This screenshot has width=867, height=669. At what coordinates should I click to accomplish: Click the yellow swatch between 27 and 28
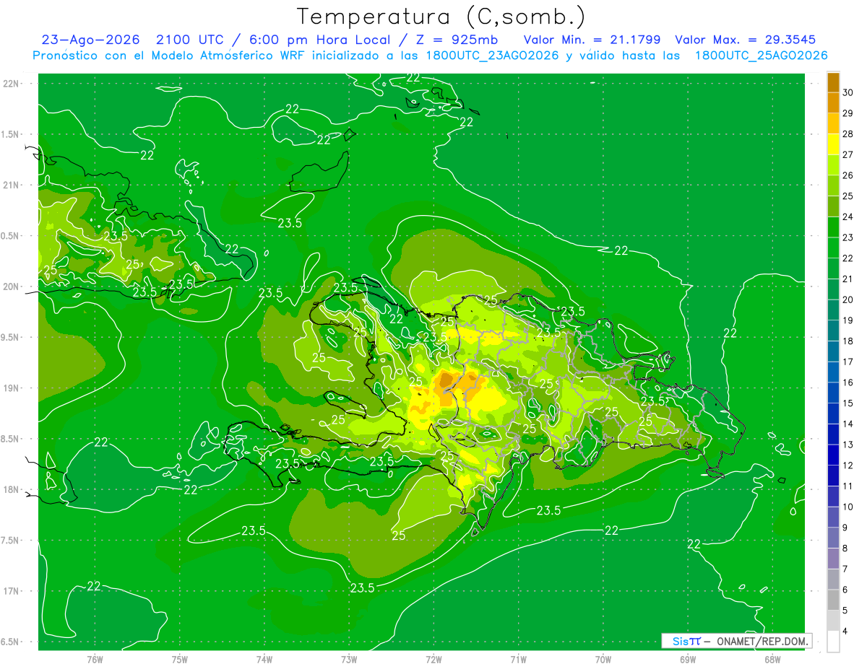click(833, 144)
